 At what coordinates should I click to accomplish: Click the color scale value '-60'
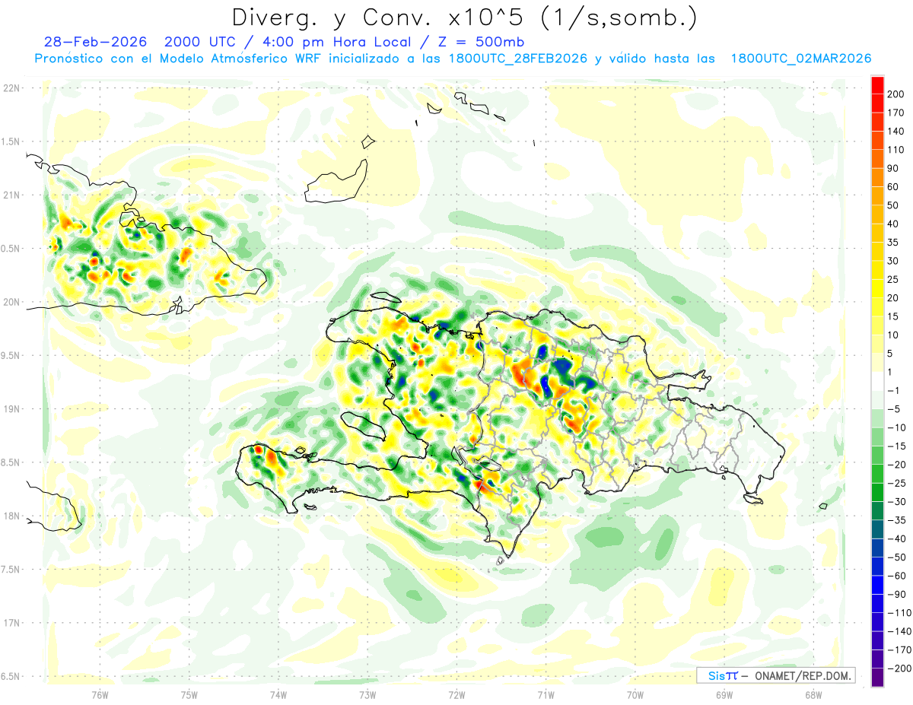point(896,576)
